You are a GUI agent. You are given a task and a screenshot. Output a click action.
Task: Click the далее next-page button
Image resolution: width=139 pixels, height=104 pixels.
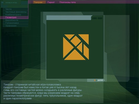[100, 80]
